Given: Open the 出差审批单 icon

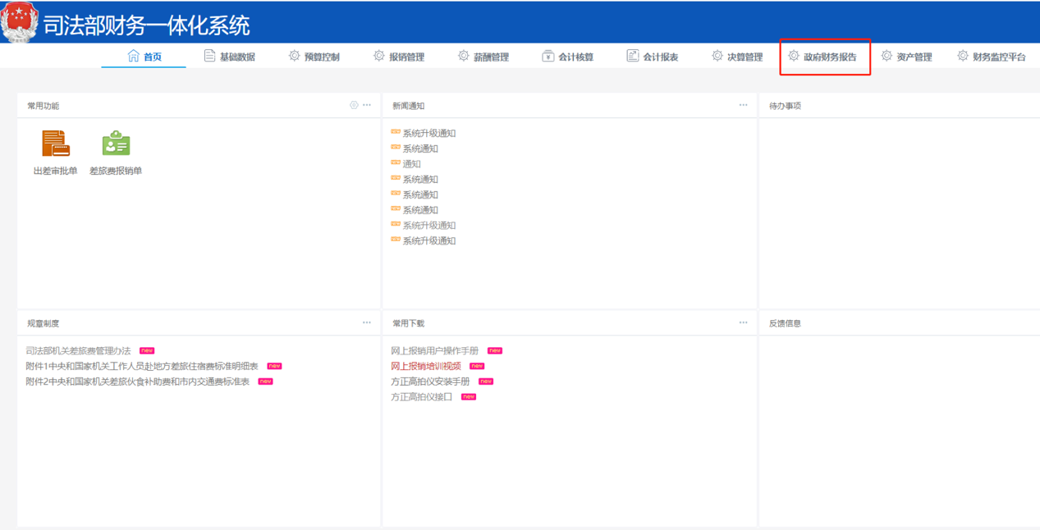Looking at the screenshot, I should click(x=56, y=144).
